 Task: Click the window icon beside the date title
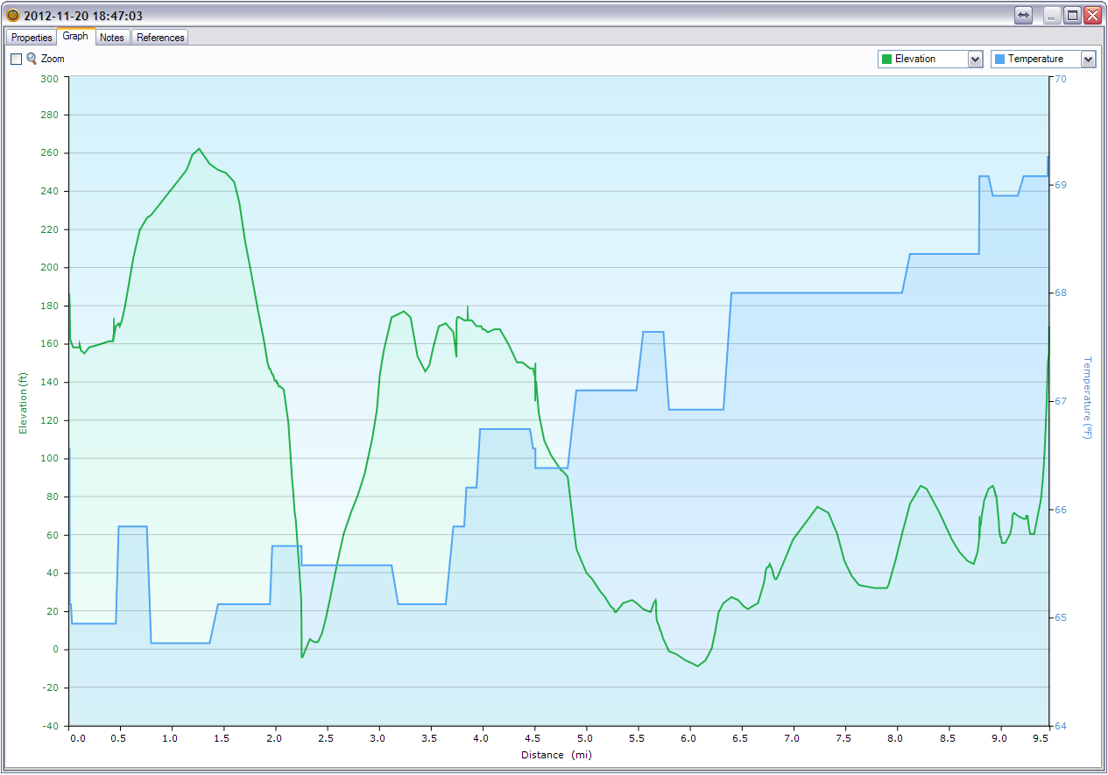12,16
